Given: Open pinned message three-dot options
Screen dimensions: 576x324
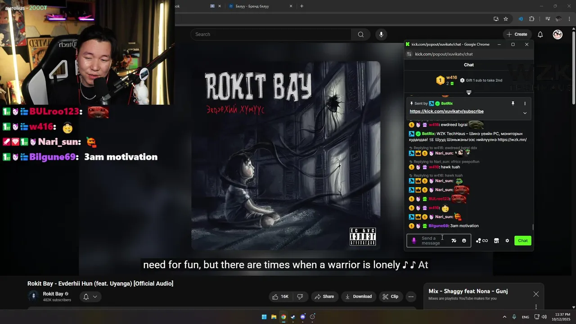Looking at the screenshot, I should click(525, 103).
